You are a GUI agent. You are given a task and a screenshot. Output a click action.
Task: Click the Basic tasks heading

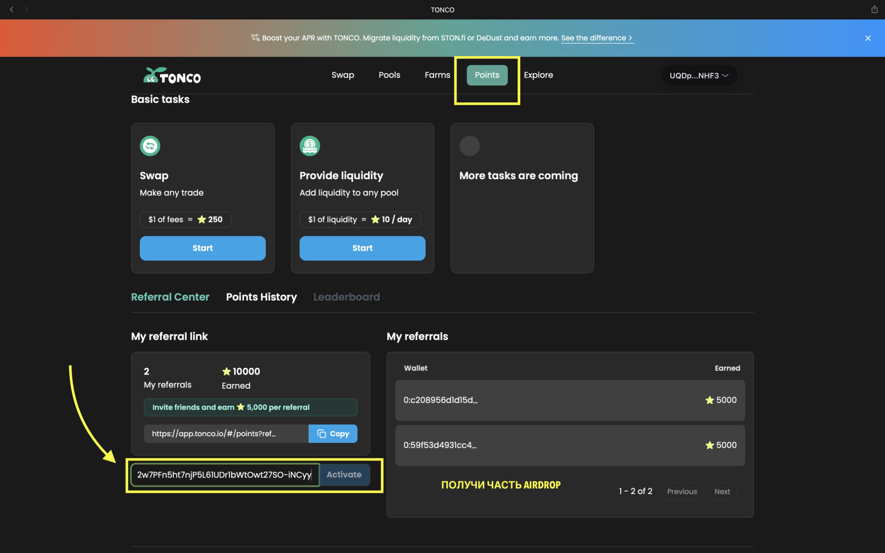click(x=160, y=100)
